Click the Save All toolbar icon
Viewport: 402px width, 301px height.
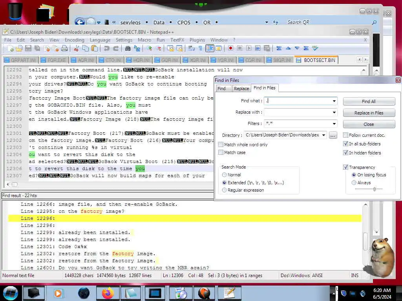click(x=37, y=48)
